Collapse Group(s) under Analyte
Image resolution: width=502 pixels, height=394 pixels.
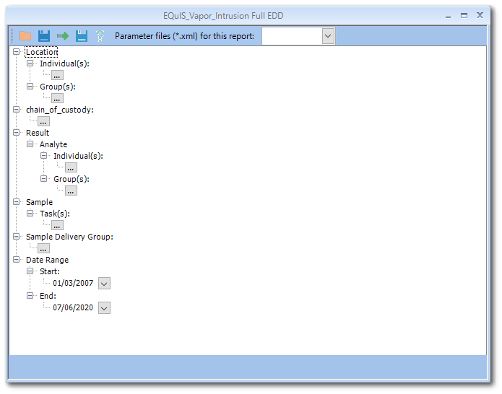click(x=43, y=179)
